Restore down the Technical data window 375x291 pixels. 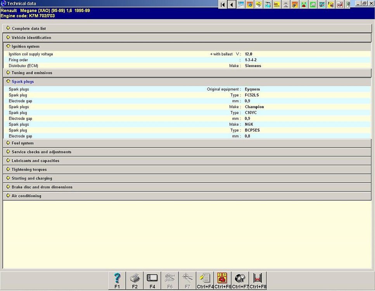364,3
